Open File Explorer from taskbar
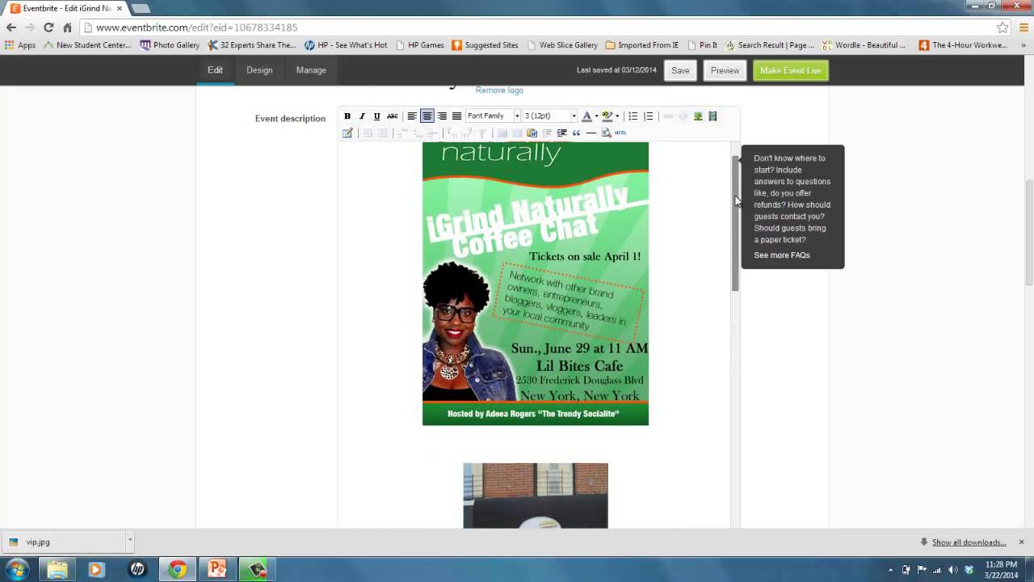Image resolution: width=1034 pixels, height=582 pixels. pyautogui.click(x=57, y=570)
